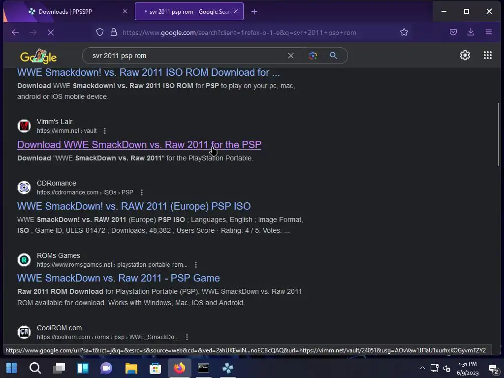Open Firefox downloads panel
Screen dimensions: 504x378
coord(471,32)
